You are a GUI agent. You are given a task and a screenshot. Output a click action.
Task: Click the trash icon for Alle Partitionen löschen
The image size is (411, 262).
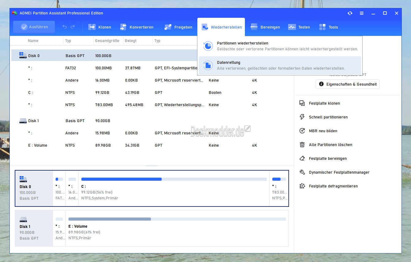pos(302,145)
